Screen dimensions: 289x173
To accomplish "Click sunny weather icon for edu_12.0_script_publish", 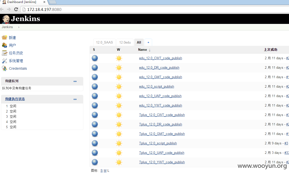I will click(119, 87).
